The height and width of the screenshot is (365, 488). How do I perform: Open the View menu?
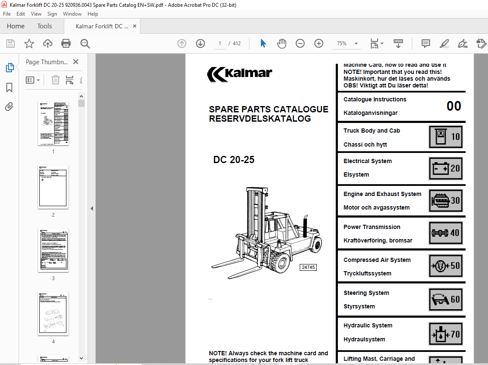click(36, 14)
